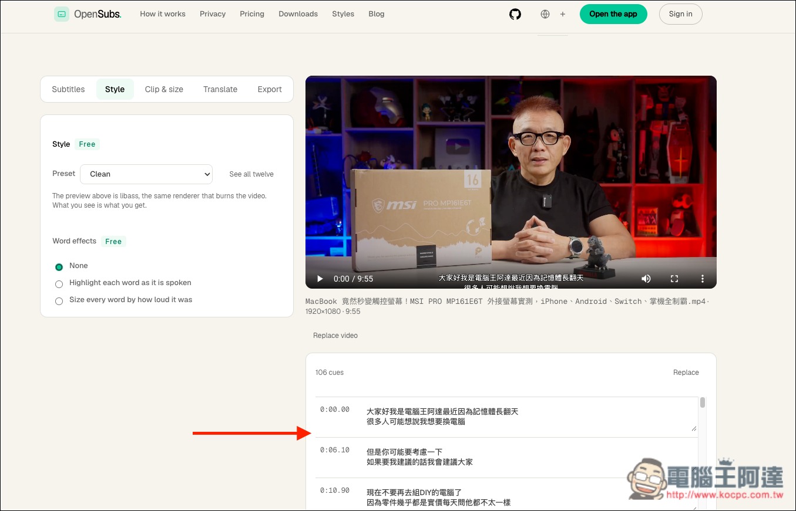Open the Clip & size tab
Screen dimensions: 796x511
coord(164,89)
